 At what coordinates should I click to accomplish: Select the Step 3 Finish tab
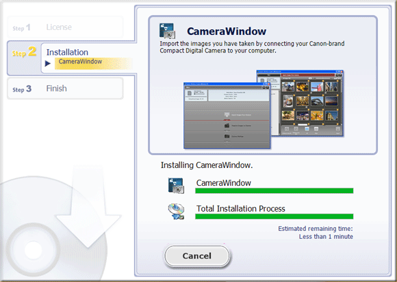click(65, 88)
